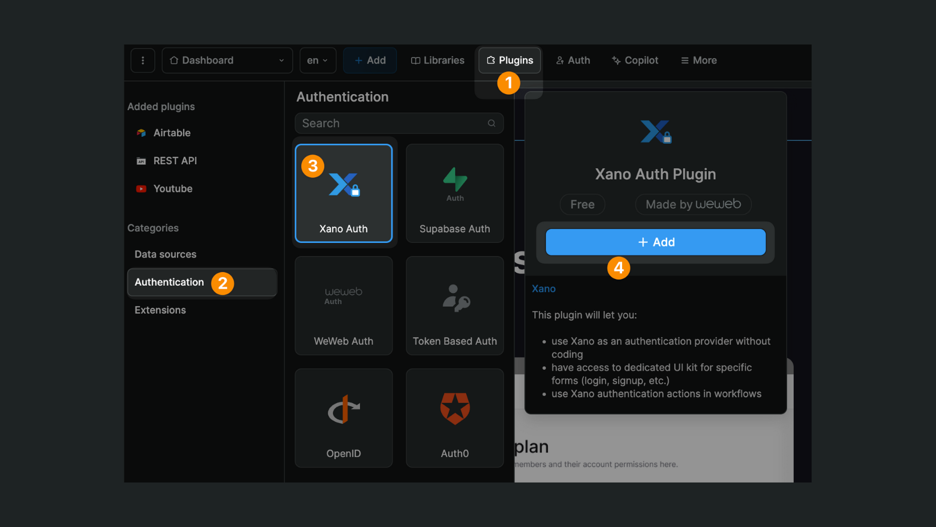
Task: Click the Add button for Xano Auth Plugin
Action: tap(655, 242)
